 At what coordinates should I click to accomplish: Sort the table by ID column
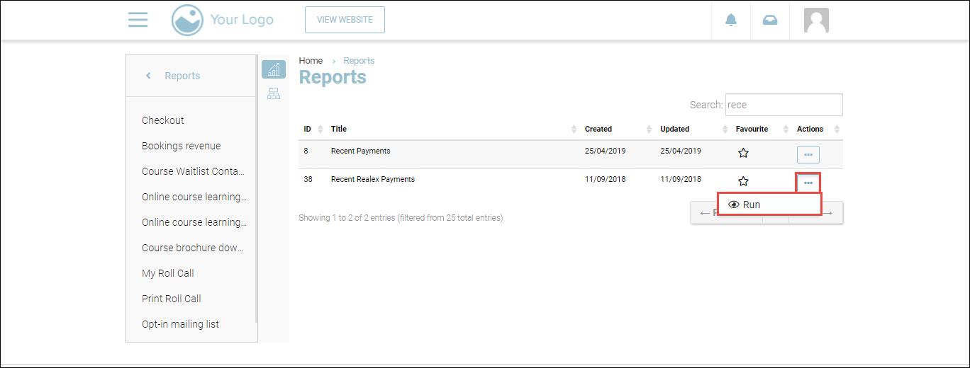pos(313,129)
